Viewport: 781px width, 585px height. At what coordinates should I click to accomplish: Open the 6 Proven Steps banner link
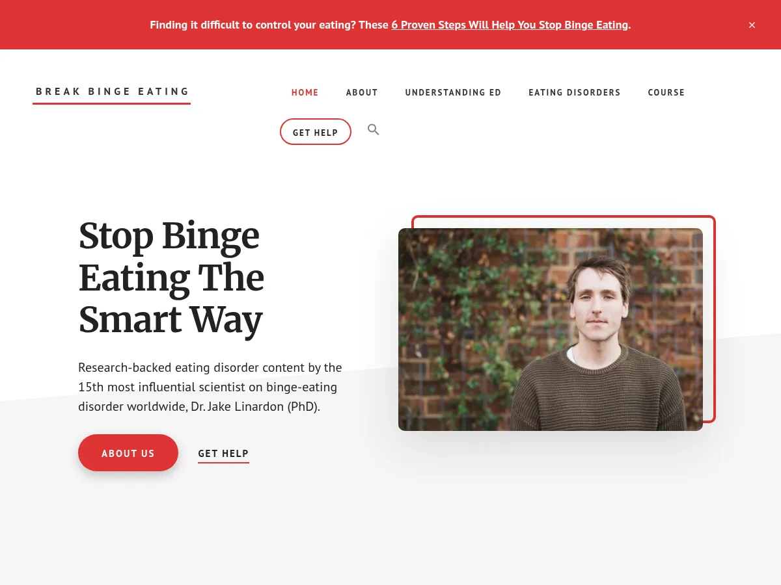[510, 25]
